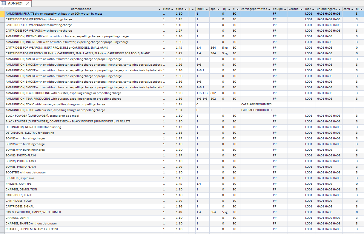Image resolution: width=364 pixels, height=234 pixels.
Task: Click the row selector for AMMONIUM PICRATE
Action: pos(2,13)
